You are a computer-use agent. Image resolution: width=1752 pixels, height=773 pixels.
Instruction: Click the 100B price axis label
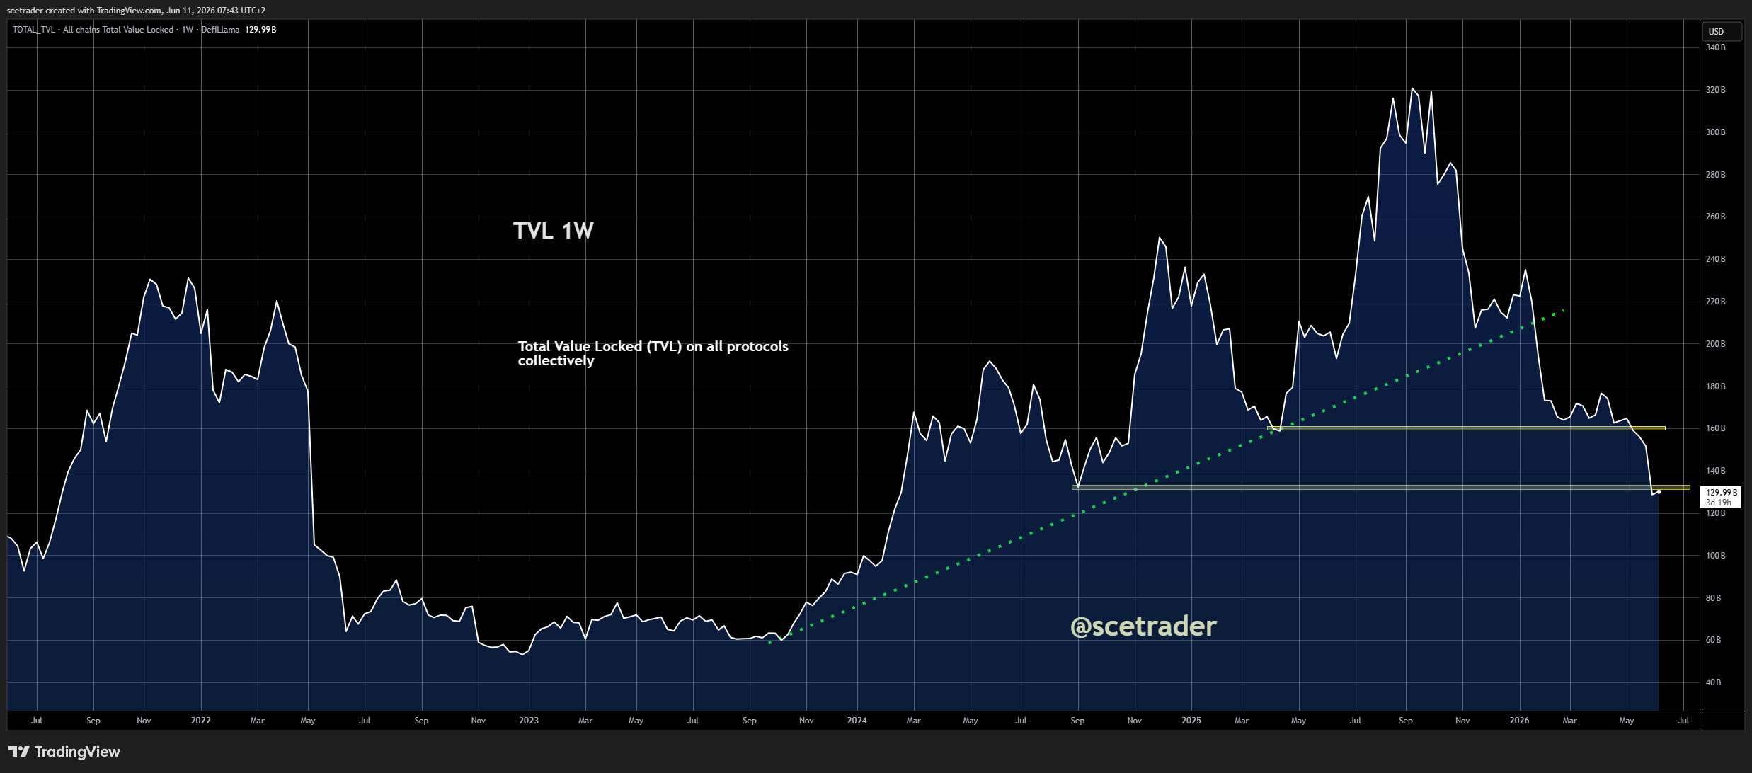(x=1715, y=556)
